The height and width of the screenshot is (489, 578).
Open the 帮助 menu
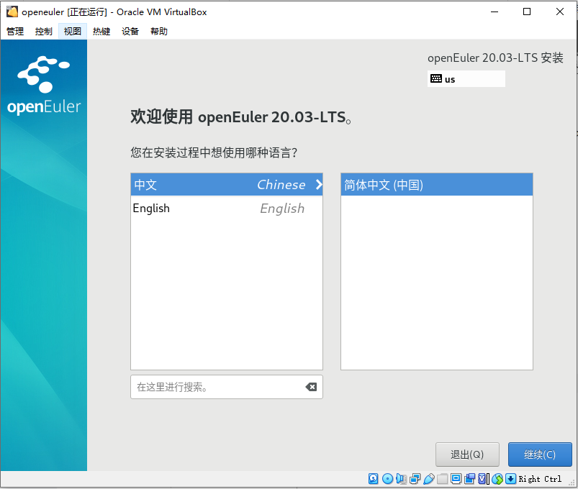pos(159,32)
